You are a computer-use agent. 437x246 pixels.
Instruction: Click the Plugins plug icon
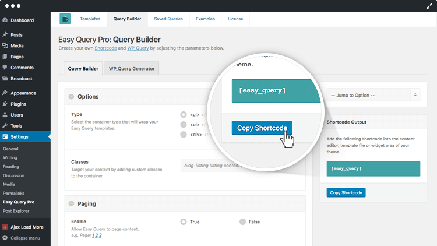tap(5, 104)
